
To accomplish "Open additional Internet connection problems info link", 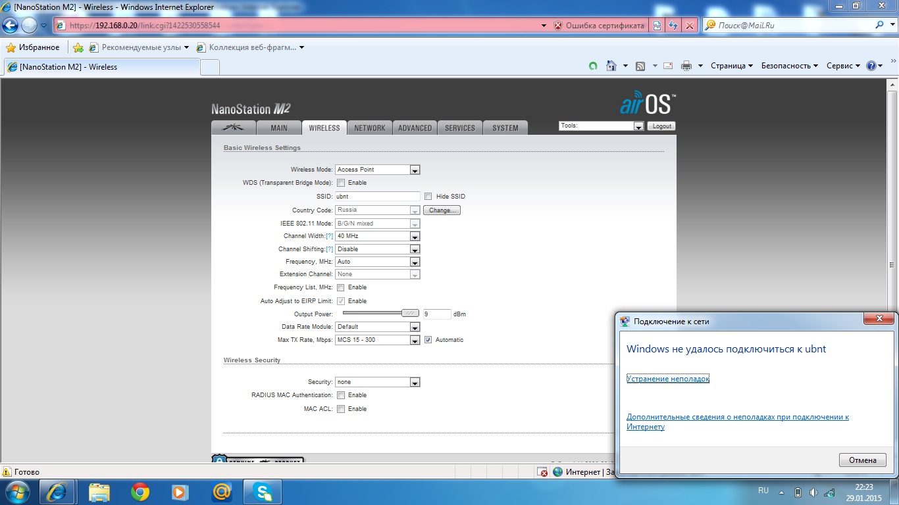I will pos(738,422).
